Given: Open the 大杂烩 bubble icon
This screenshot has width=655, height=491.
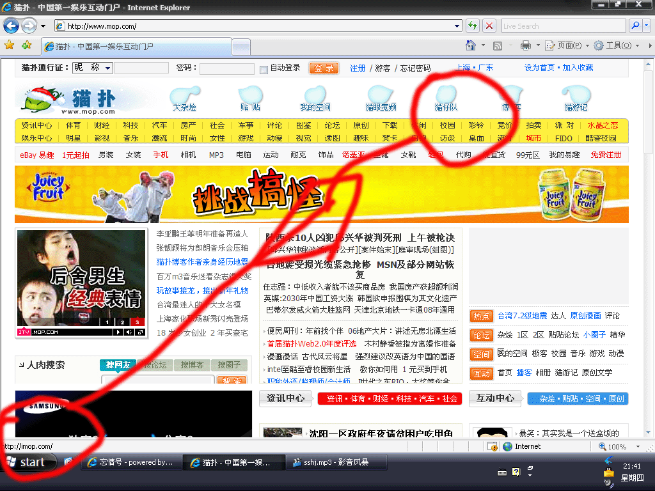Looking at the screenshot, I should tap(185, 99).
